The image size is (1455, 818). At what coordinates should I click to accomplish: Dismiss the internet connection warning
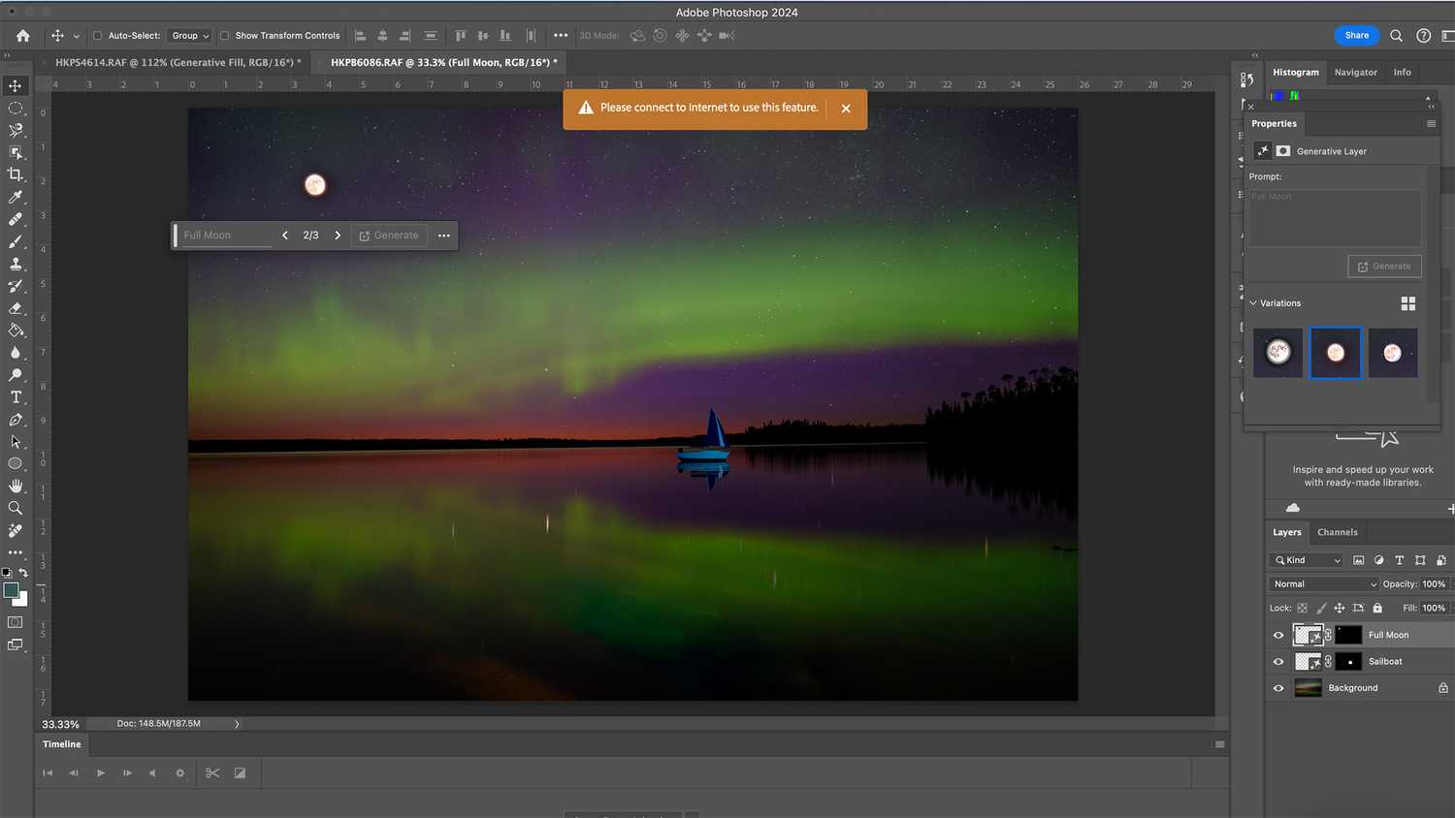pyautogui.click(x=846, y=109)
